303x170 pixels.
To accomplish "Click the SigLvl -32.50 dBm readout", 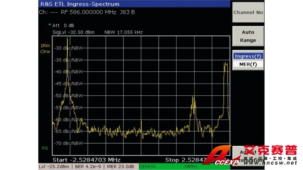I will 74,32.
